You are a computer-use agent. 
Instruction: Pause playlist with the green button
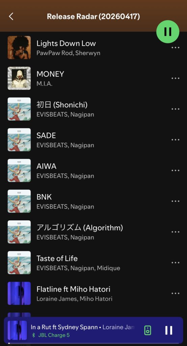click(x=168, y=31)
